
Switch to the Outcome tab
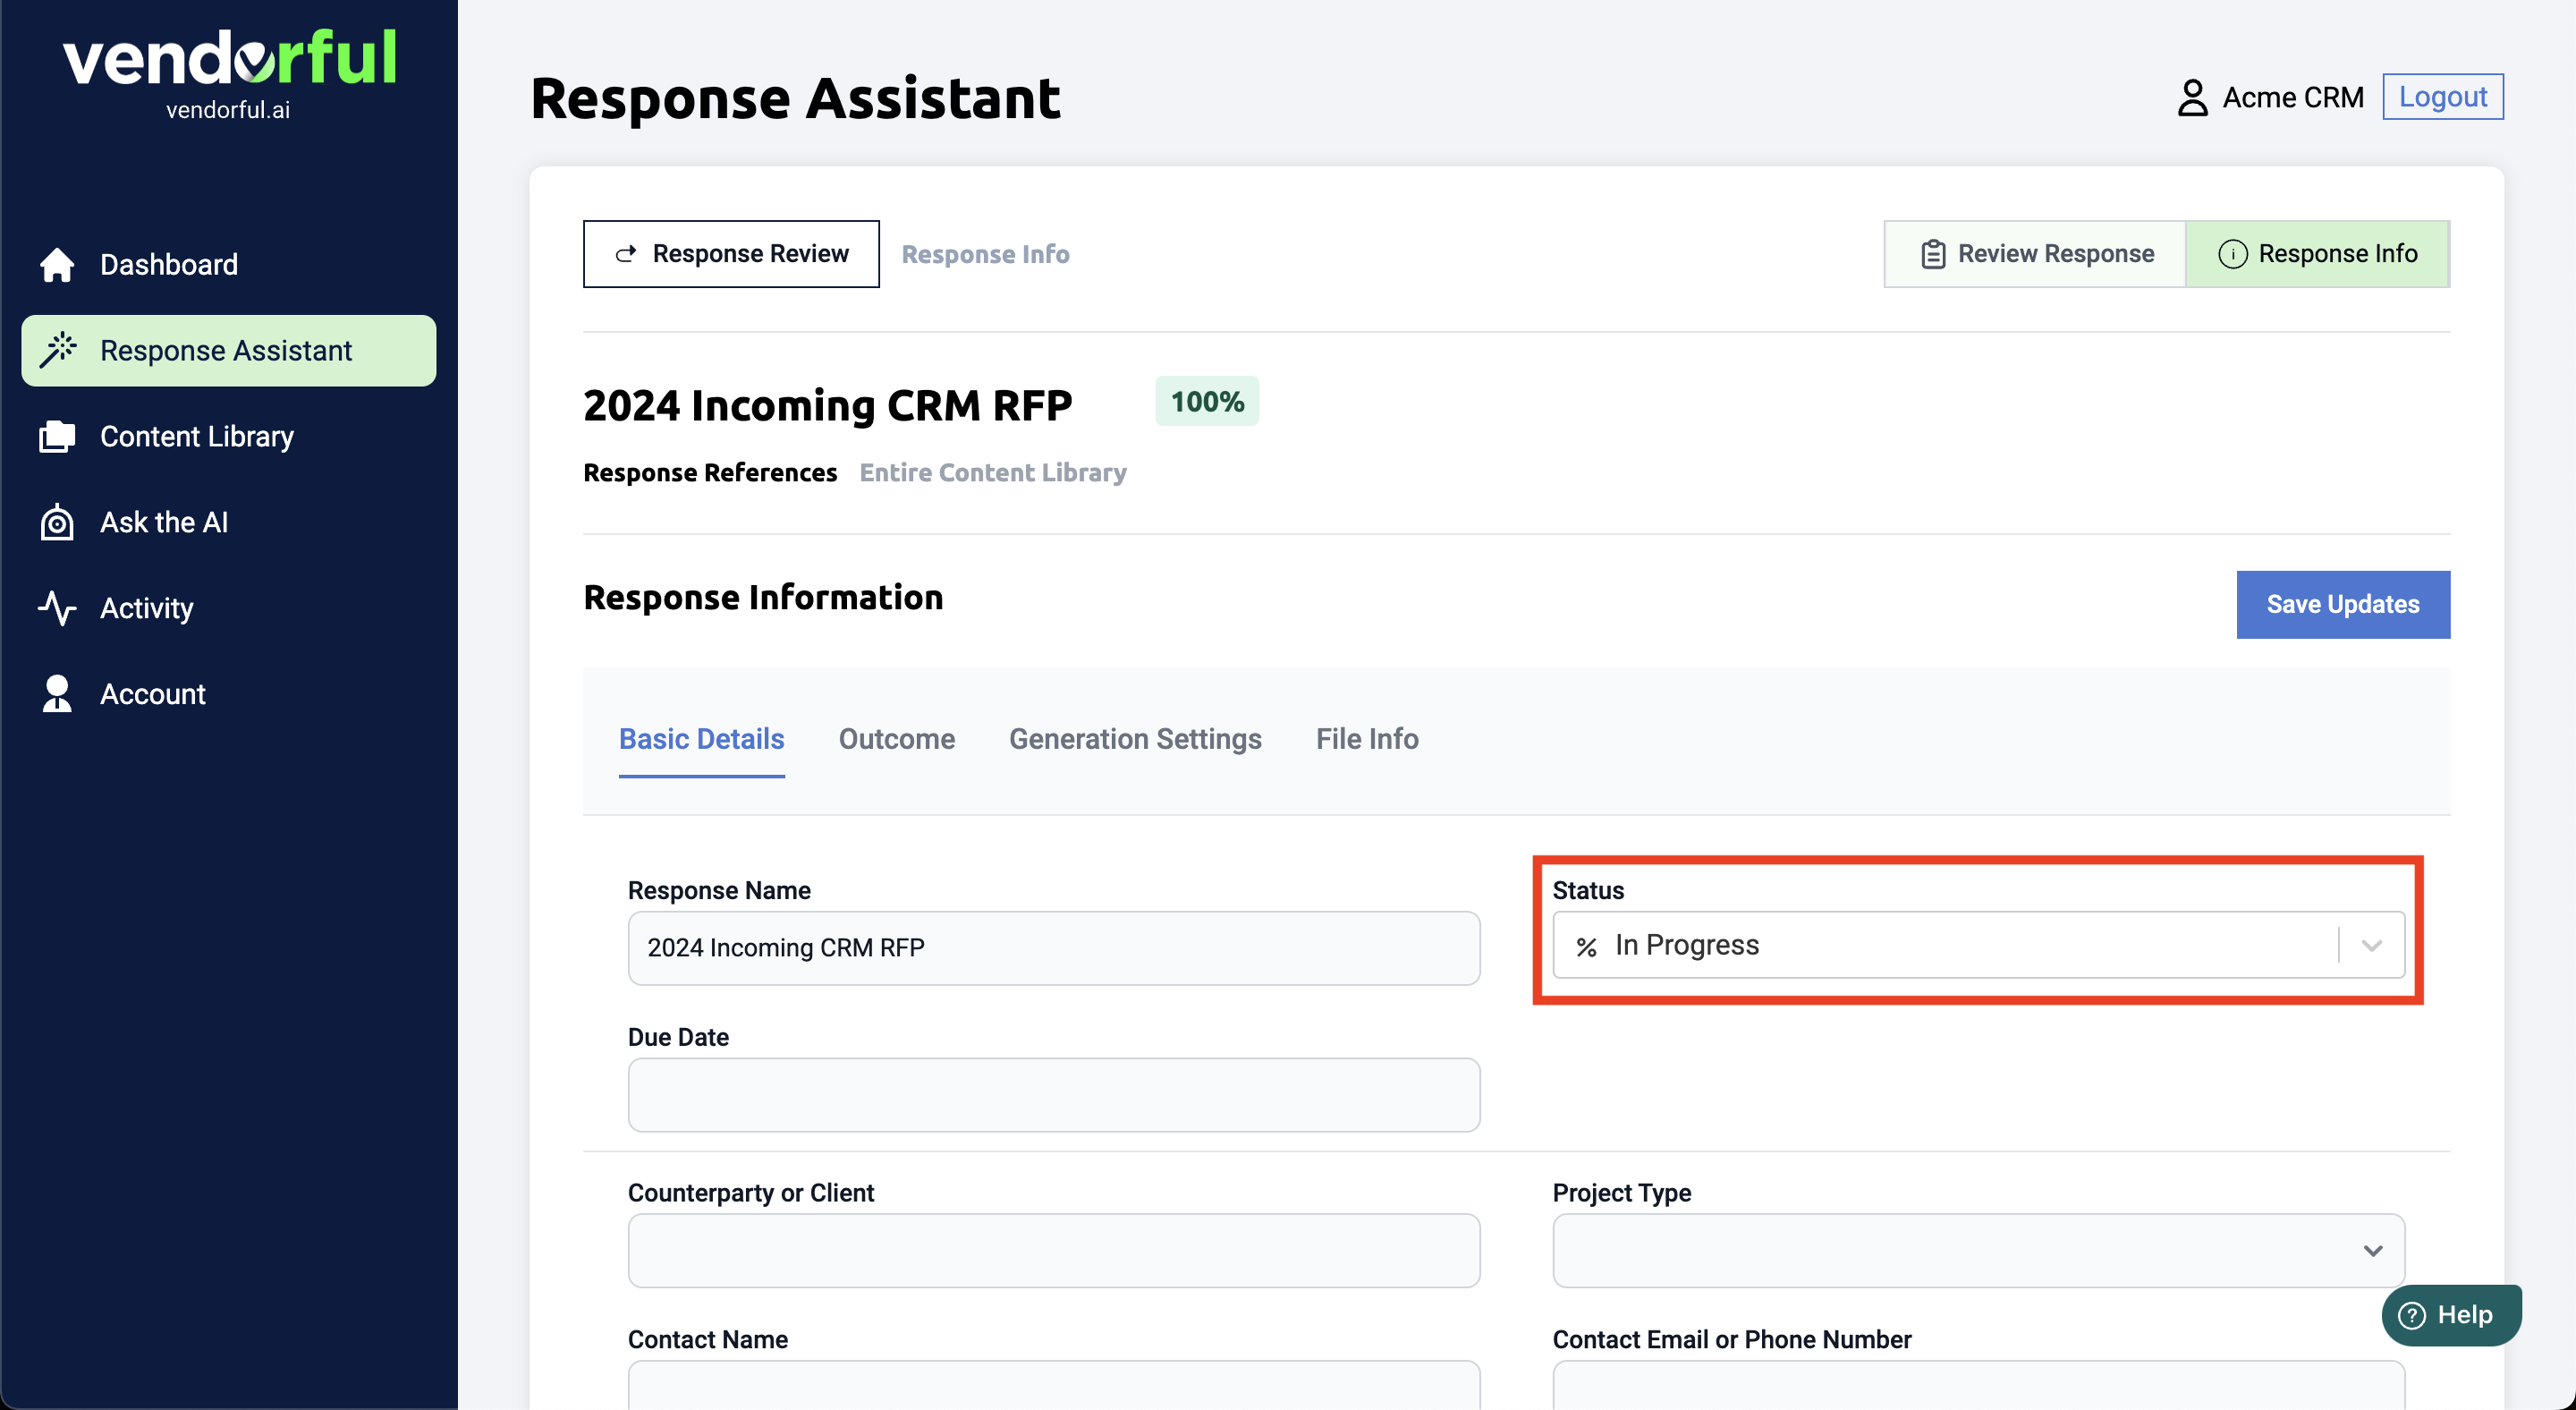pyautogui.click(x=896, y=739)
